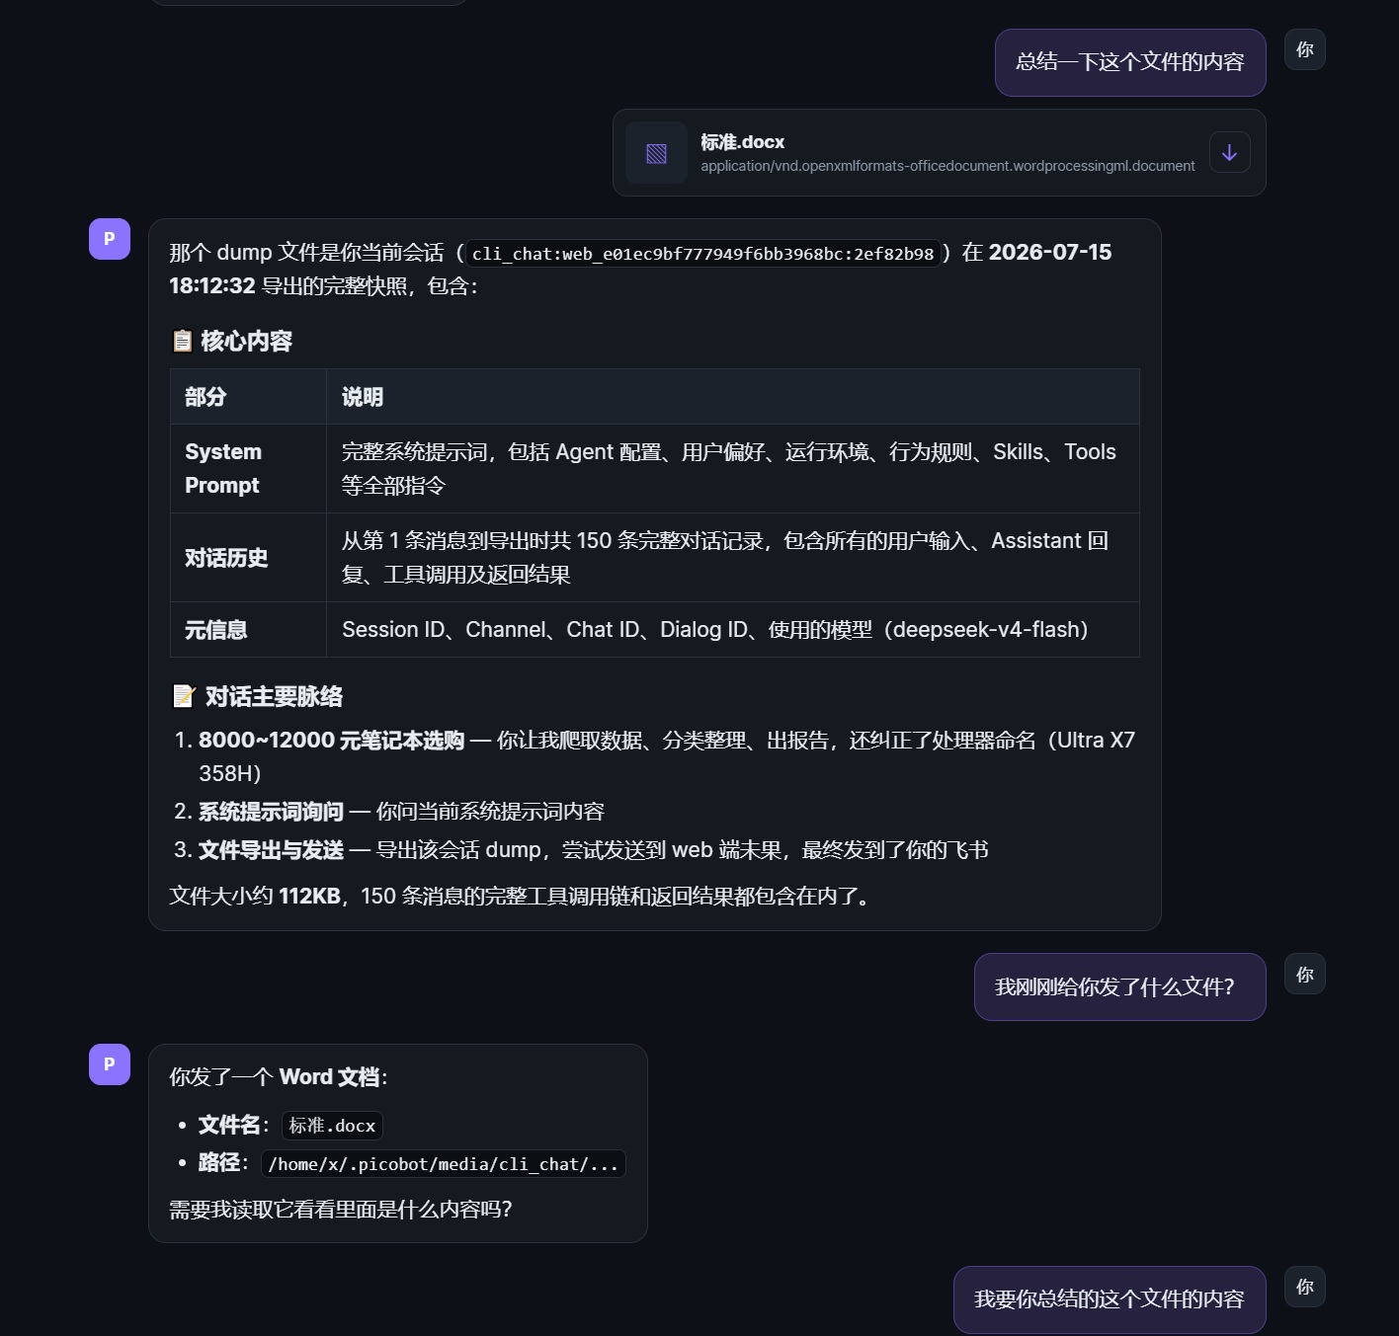Viewport: 1399px width, 1336px height.
Task: Click the first assistant P avatar
Action: [x=110, y=239]
